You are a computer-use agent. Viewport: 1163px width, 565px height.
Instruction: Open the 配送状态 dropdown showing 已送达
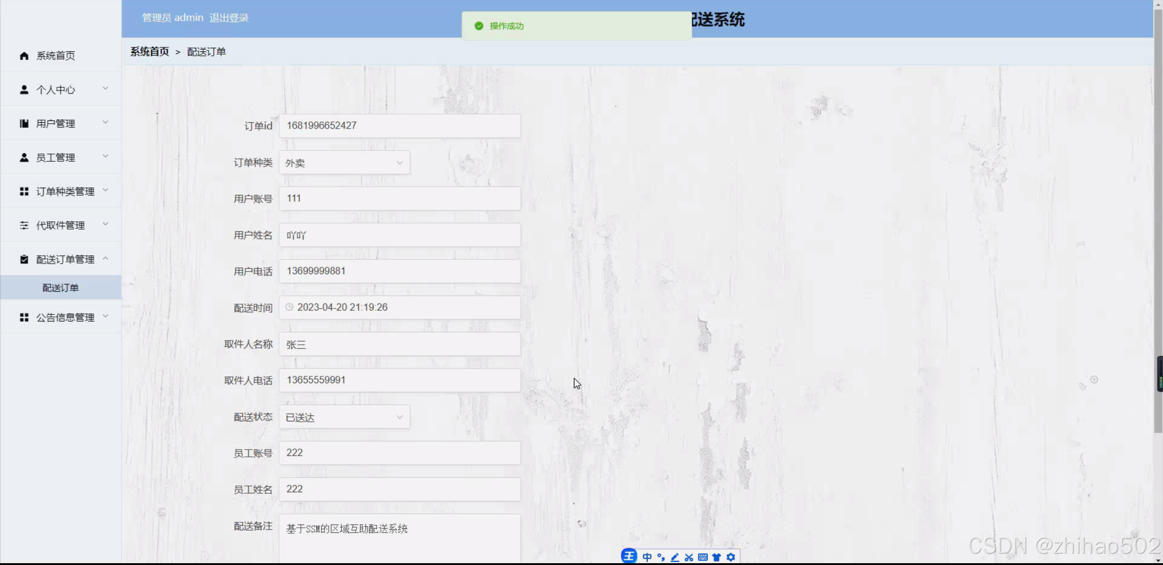coord(344,417)
